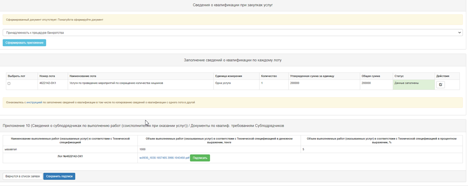Click the green Подписать button
Image resolution: width=468 pixels, height=186 pixels.
(200, 158)
